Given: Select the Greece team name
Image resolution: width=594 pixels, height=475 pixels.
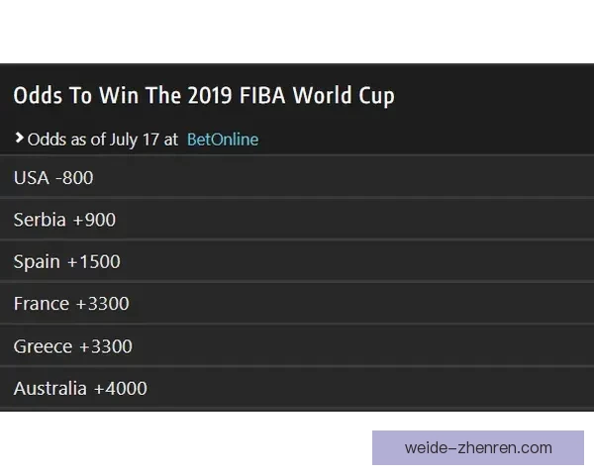Looking at the screenshot, I should point(43,346).
